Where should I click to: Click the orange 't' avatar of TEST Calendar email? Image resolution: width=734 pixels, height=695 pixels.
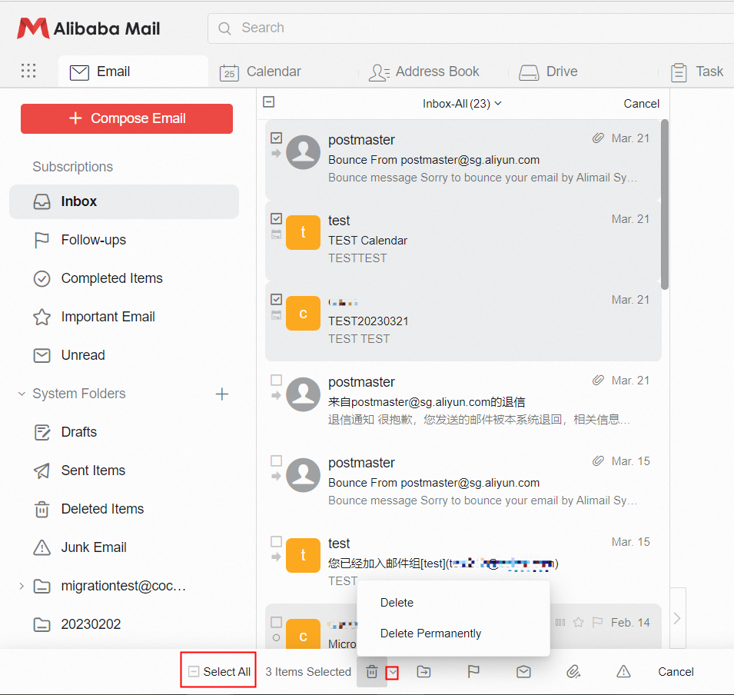(304, 232)
